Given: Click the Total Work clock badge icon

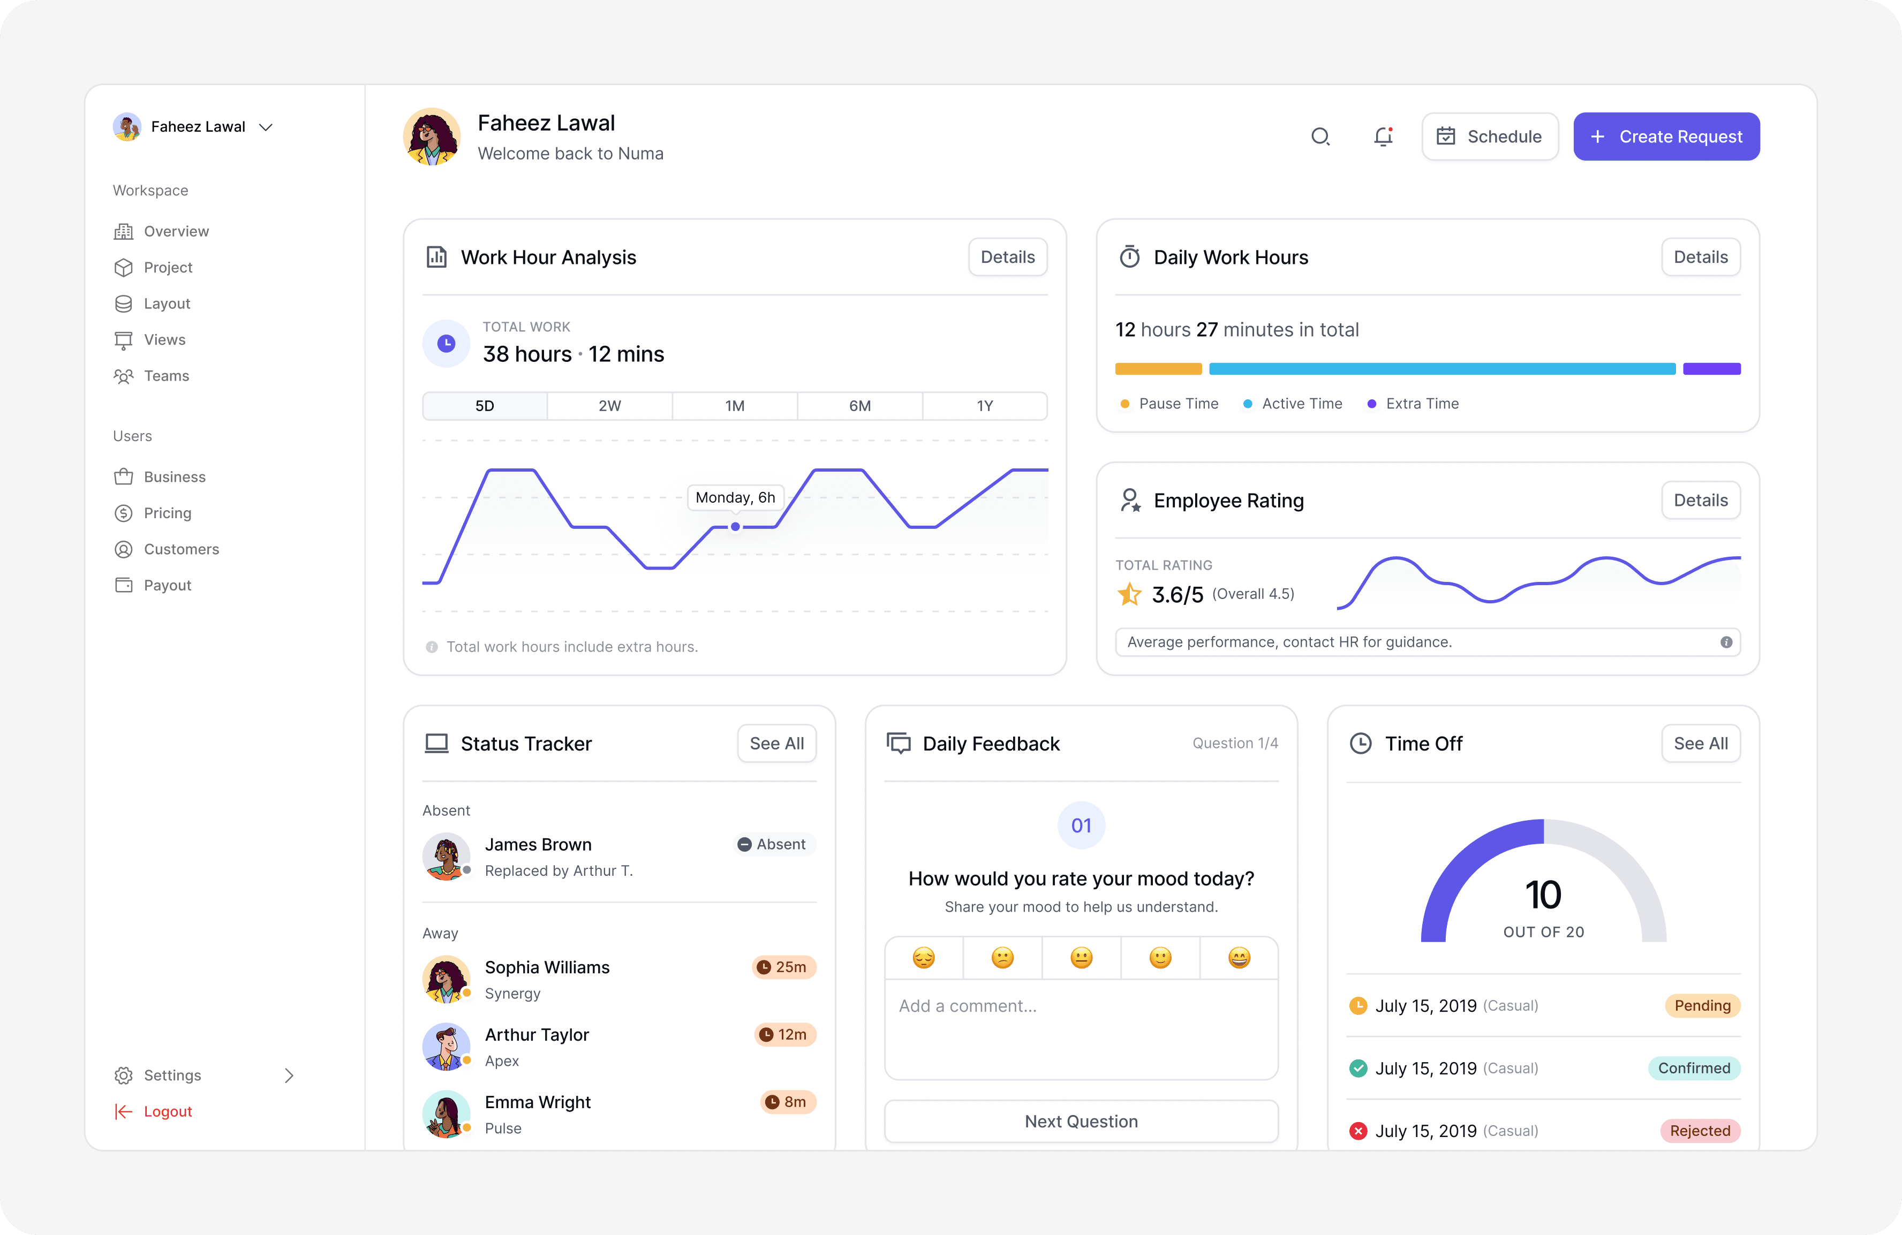Looking at the screenshot, I should [446, 344].
